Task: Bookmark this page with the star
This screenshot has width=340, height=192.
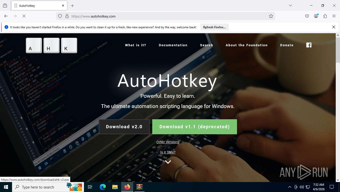Action: [x=271, y=16]
